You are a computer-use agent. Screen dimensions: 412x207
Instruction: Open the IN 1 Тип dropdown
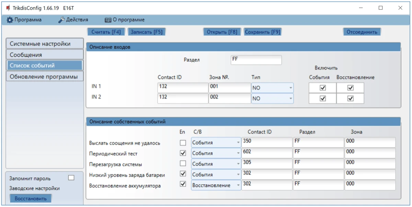[x=272, y=88]
